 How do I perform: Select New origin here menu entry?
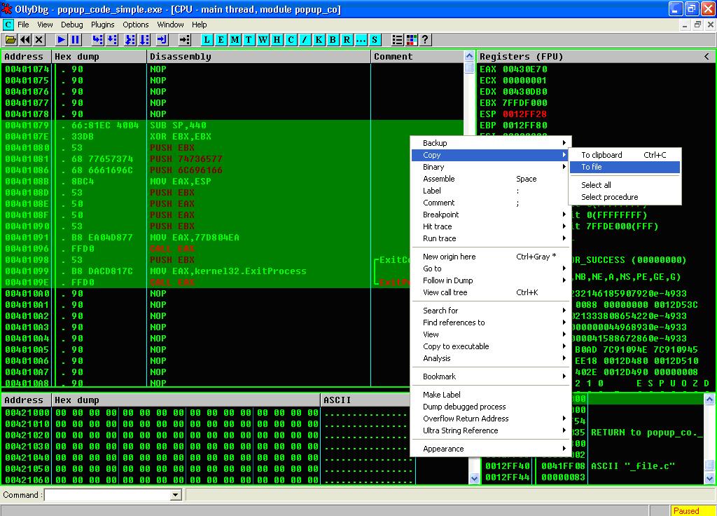pyautogui.click(x=490, y=257)
